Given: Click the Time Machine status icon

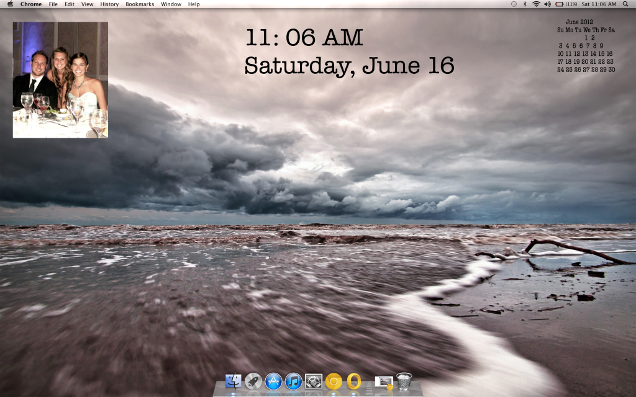Looking at the screenshot, I should [514, 4].
